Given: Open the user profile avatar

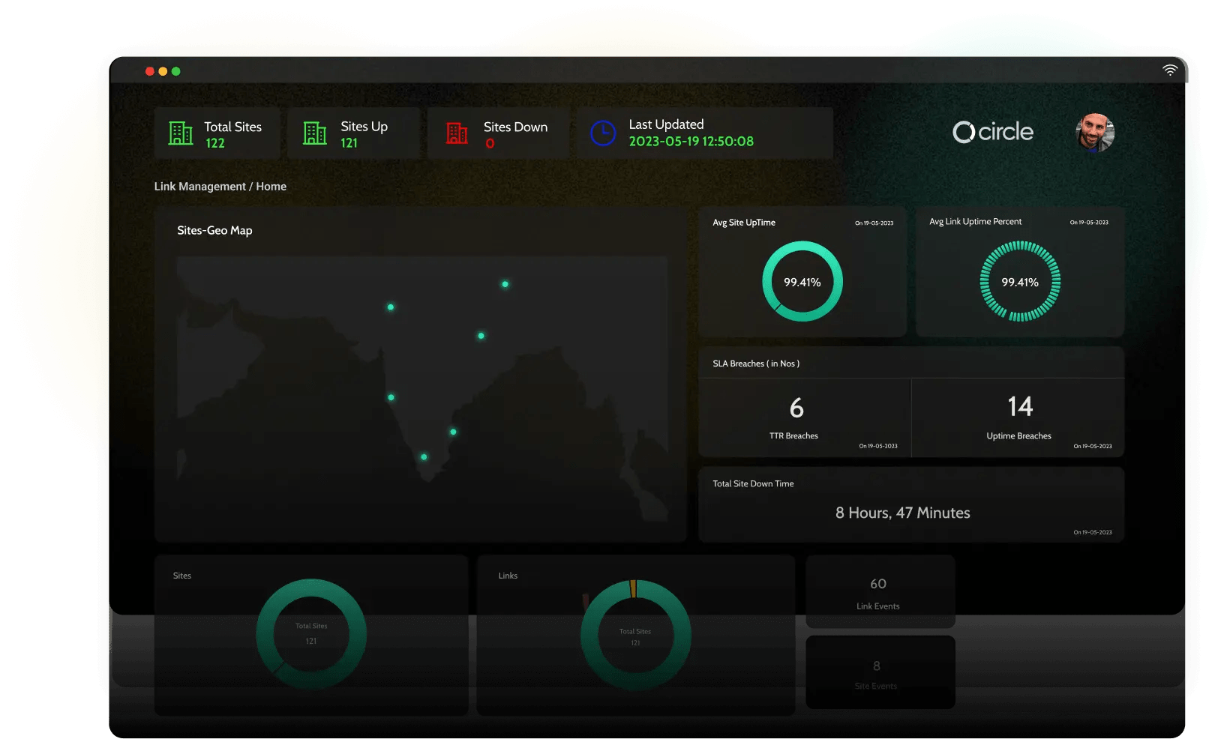Looking at the screenshot, I should point(1095,133).
